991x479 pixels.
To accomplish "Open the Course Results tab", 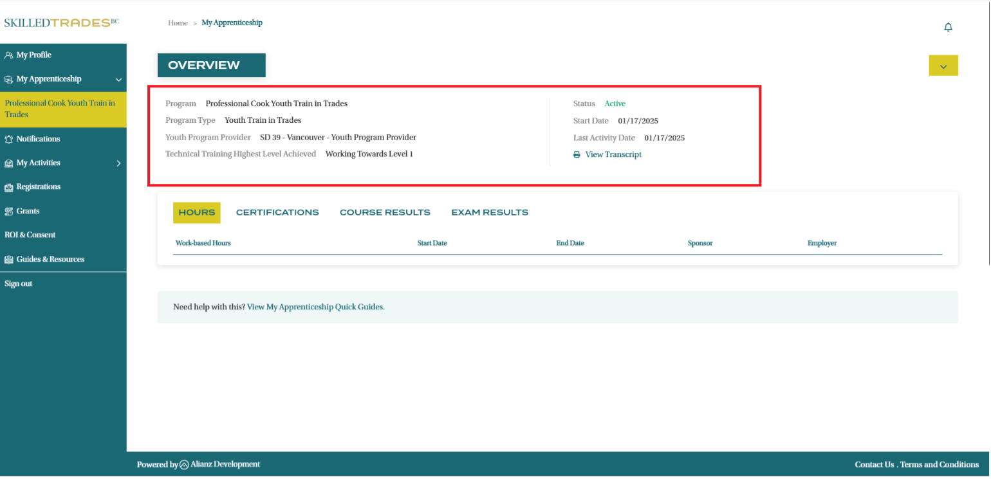I will pyautogui.click(x=385, y=213).
